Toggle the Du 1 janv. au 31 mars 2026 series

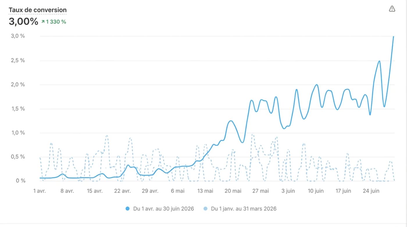tap(240, 209)
